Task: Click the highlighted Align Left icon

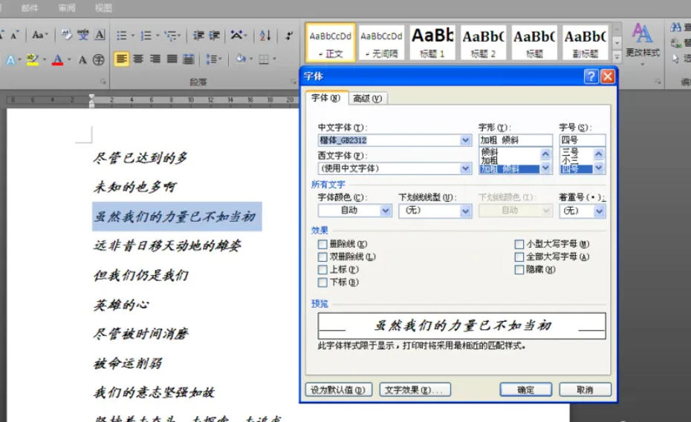Action: (122, 59)
